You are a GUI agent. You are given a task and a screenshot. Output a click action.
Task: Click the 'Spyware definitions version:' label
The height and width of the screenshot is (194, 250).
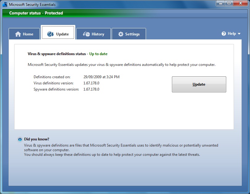(x=56, y=89)
